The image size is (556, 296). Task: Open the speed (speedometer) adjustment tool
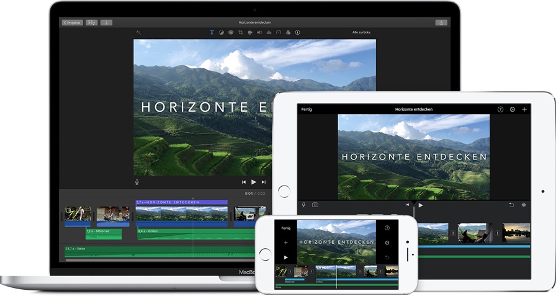[279, 32]
